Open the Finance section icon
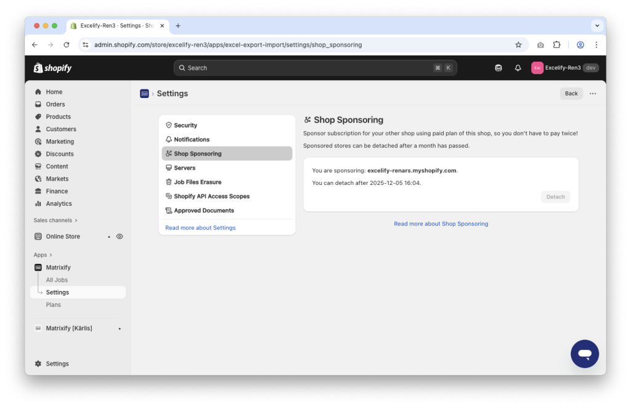The image size is (631, 408). [38, 191]
